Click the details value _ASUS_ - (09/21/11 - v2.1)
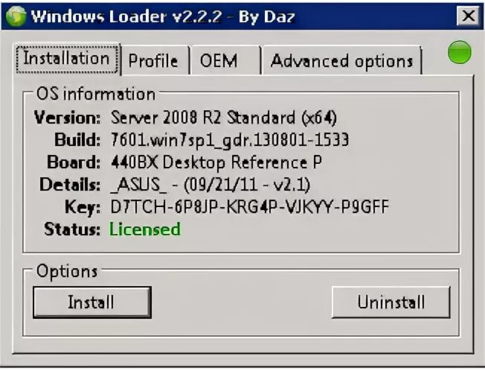This screenshot has width=485, height=371. (x=211, y=185)
